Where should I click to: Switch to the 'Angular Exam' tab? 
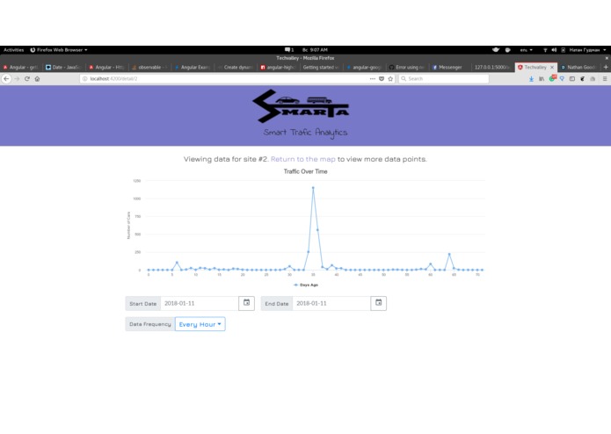193,68
